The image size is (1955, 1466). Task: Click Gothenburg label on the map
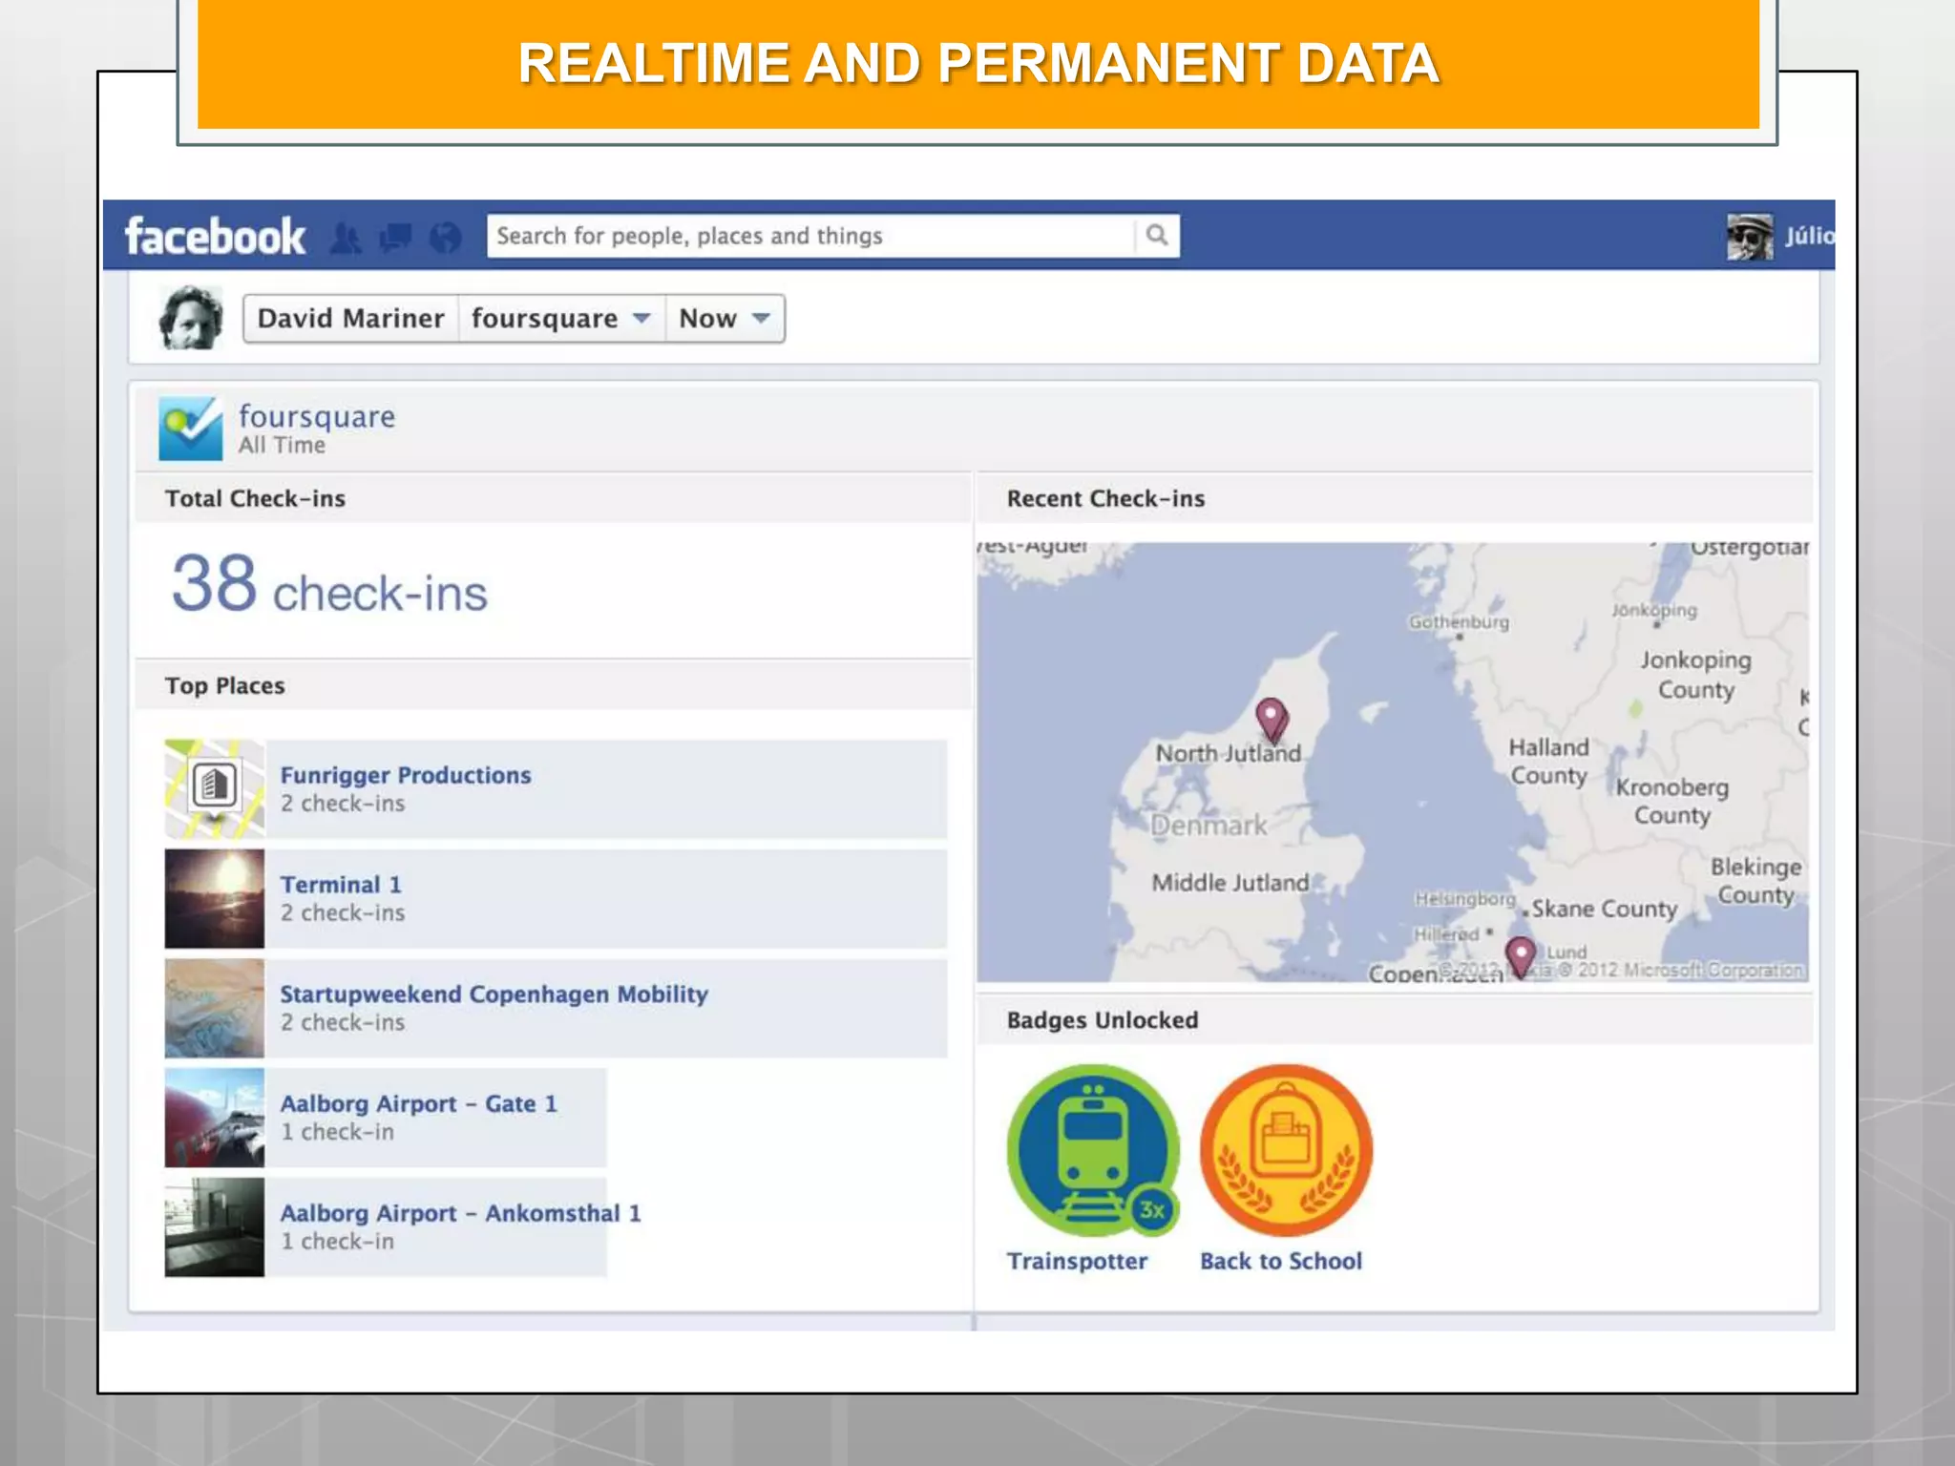(x=1459, y=621)
